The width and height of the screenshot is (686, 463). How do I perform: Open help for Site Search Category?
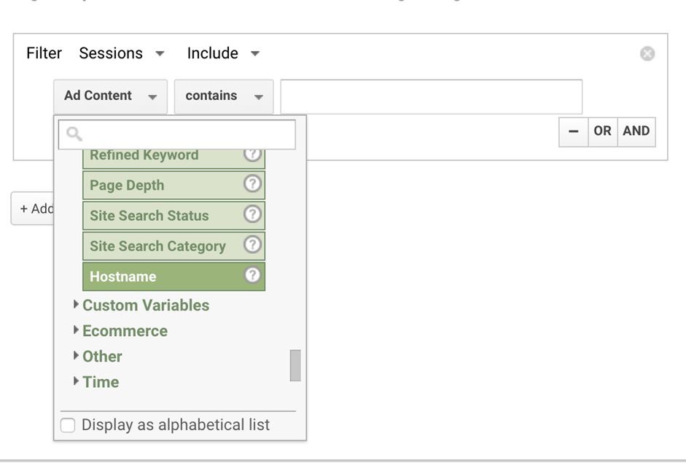[253, 246]
